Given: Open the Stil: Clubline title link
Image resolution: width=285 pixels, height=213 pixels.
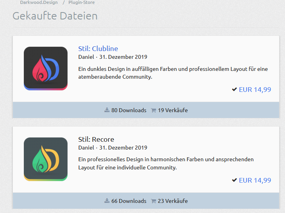Looking at the screenshot, I should pos(98,49).
